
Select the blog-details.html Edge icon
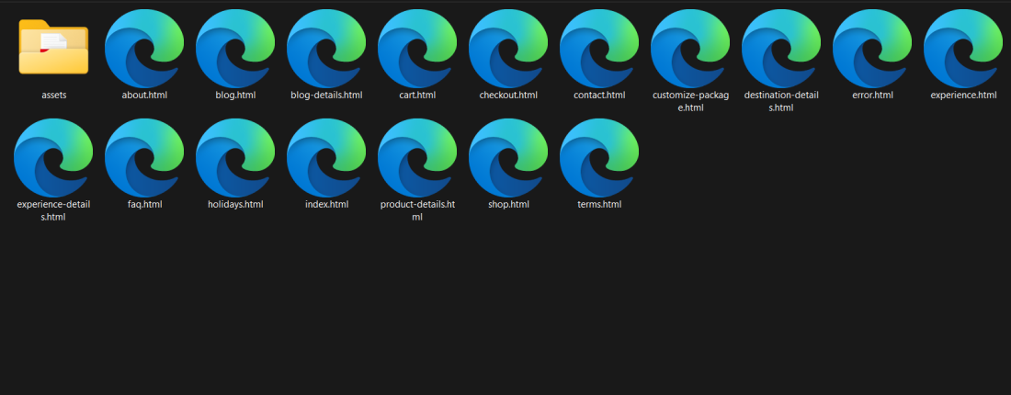pyautogui.click(x=326, y=49)
